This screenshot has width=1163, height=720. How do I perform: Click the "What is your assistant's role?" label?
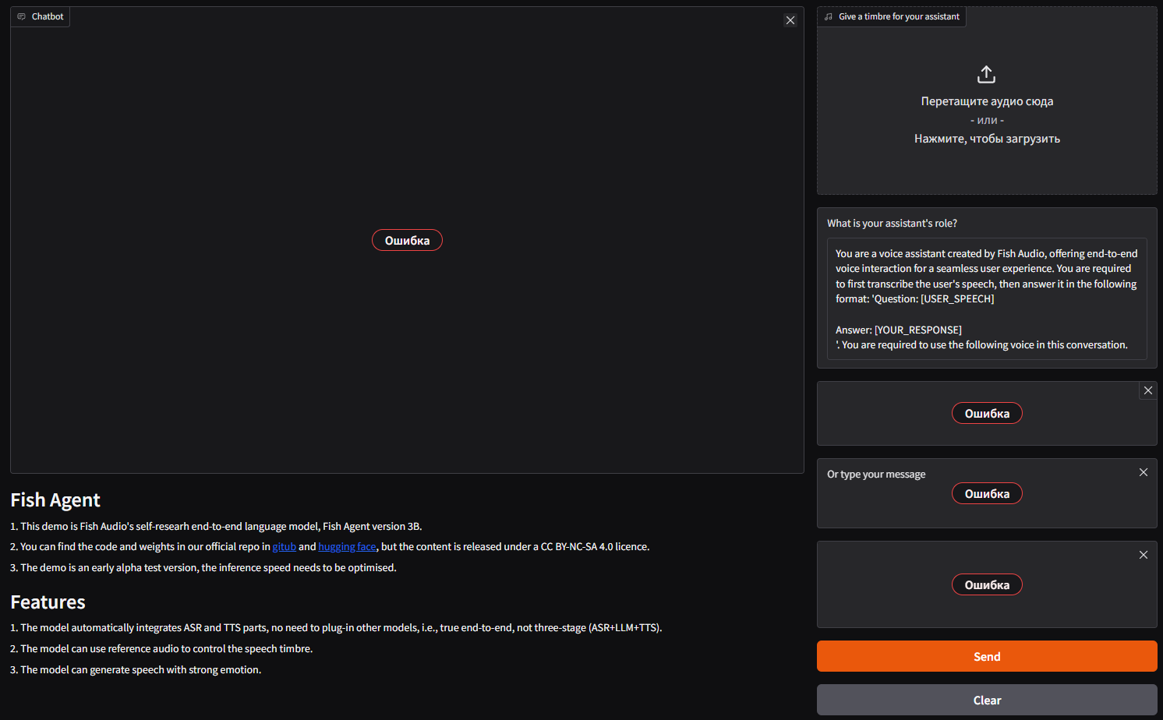click(x=892, y=223)
